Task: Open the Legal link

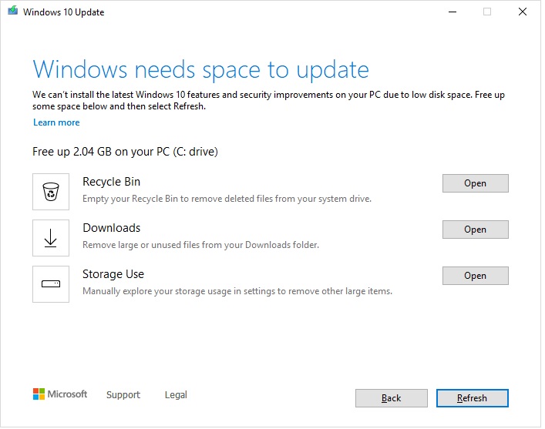Action: click(176, 394)
